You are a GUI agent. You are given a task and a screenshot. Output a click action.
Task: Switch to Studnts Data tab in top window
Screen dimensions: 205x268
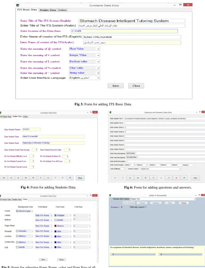(x=48, y=10)
